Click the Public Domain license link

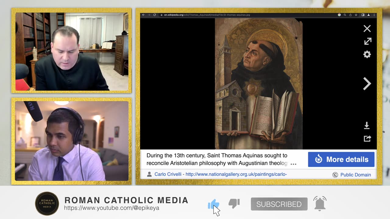(x=356, y=175)
